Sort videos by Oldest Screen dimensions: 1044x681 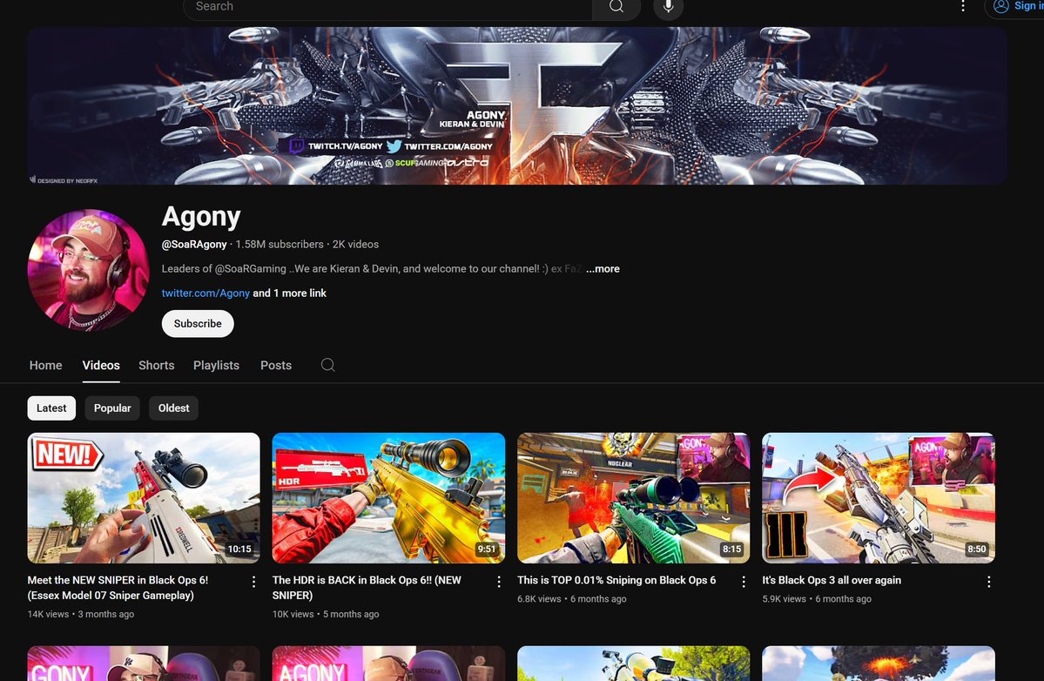click(x=174, y=408)
